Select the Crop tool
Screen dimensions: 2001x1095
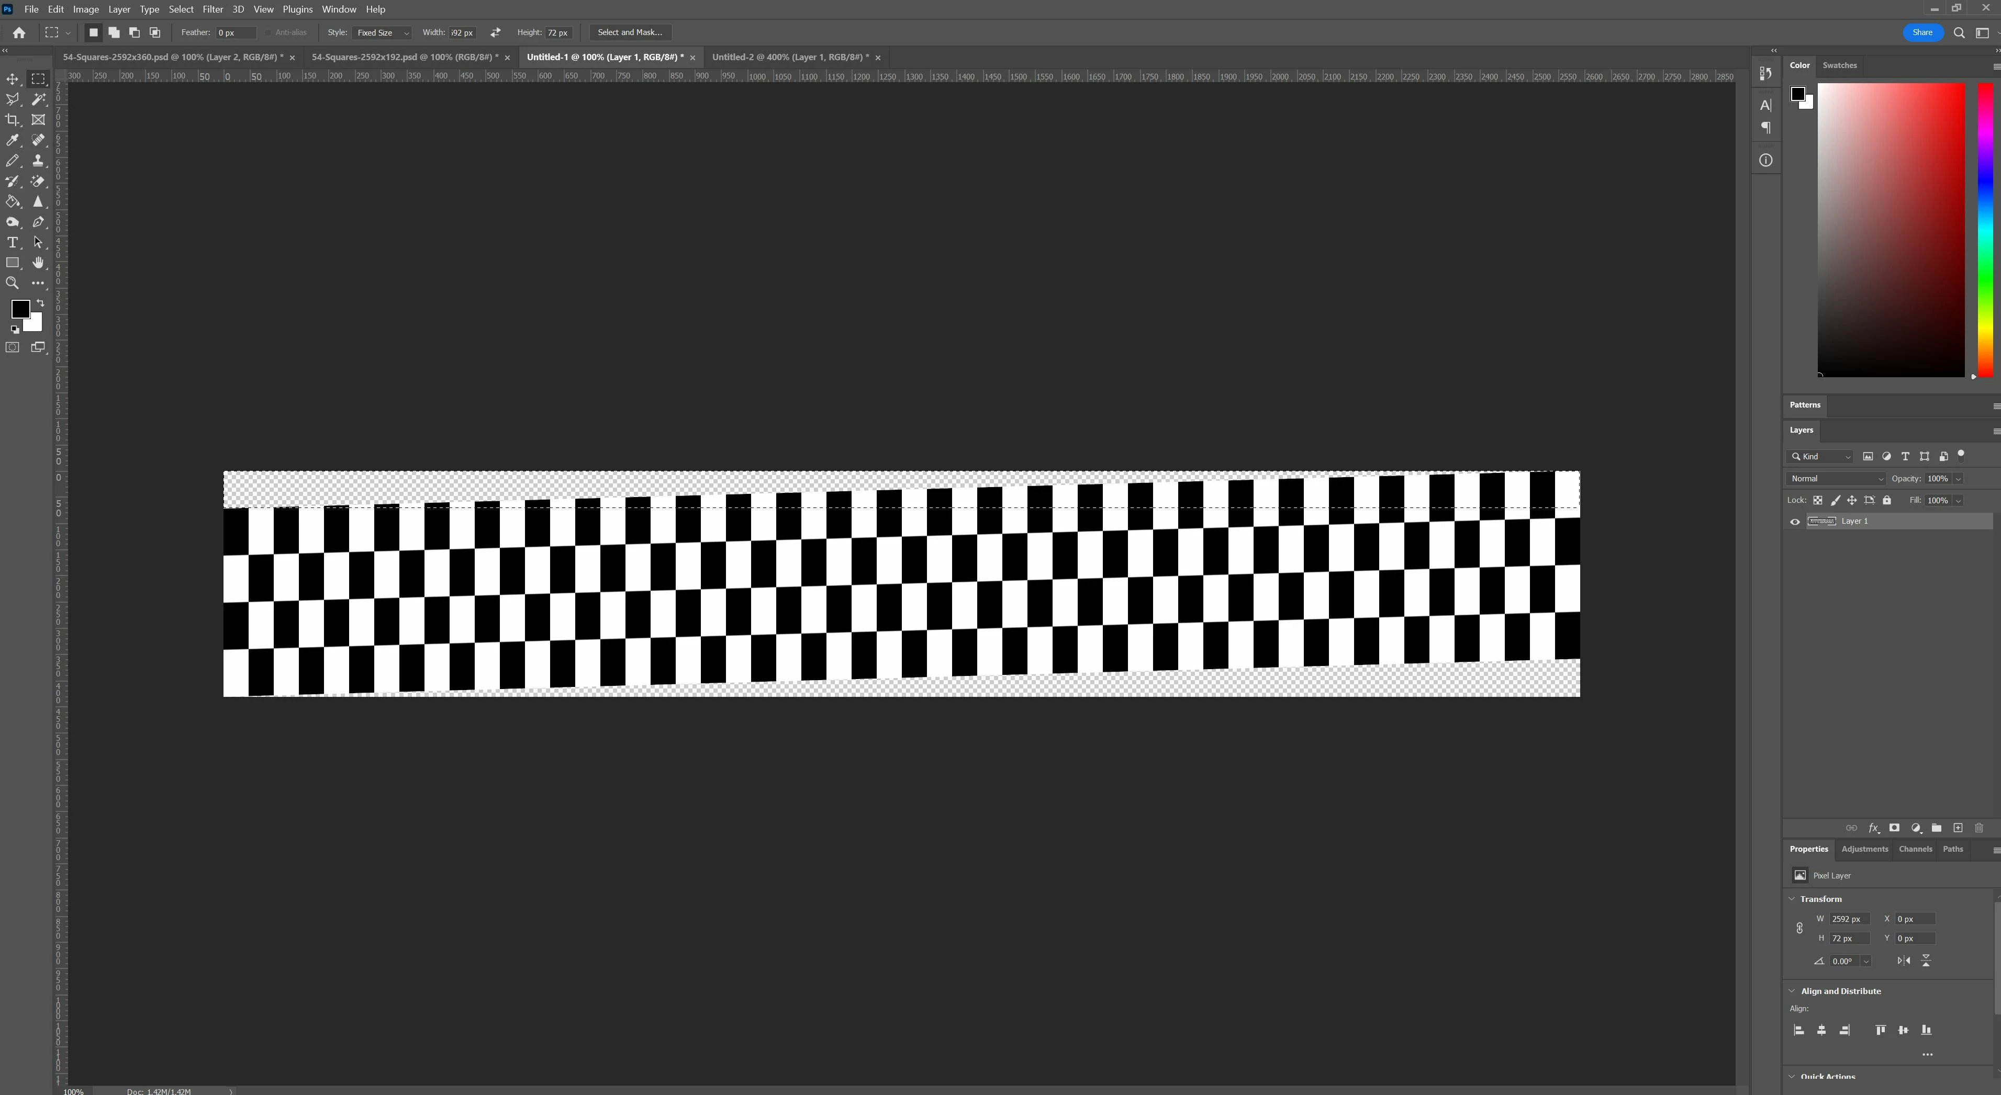coord(13,120)
